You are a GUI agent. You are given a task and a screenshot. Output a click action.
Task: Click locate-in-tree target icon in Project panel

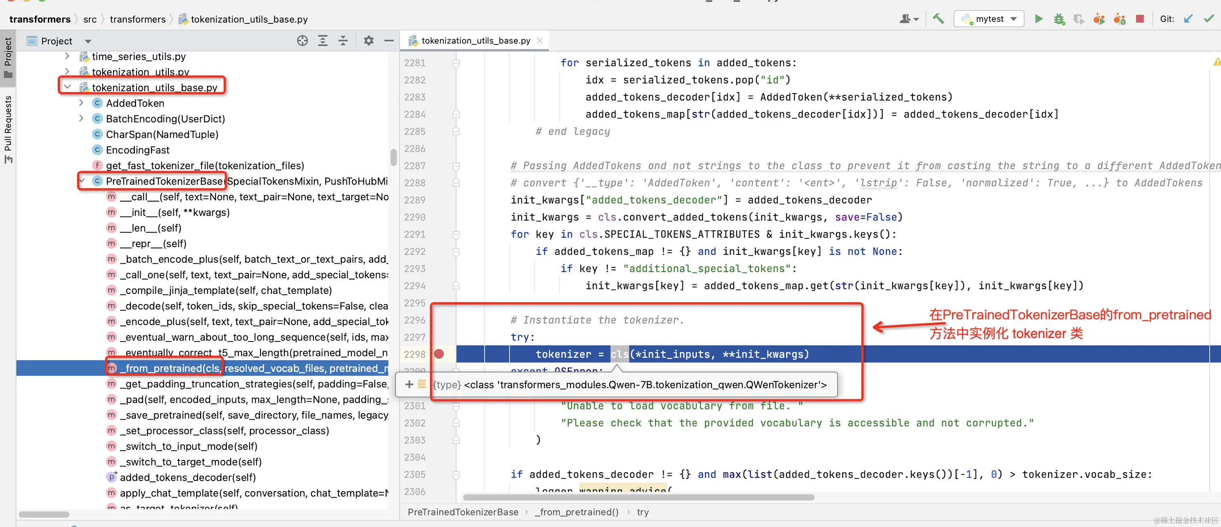click(302, 41)
